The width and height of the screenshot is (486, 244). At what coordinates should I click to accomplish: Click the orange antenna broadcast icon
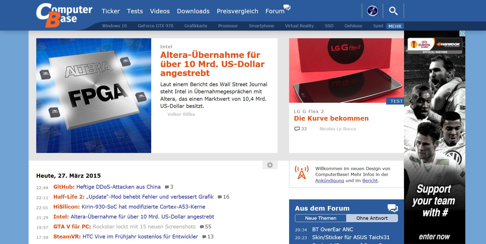[x=302, y=172]
